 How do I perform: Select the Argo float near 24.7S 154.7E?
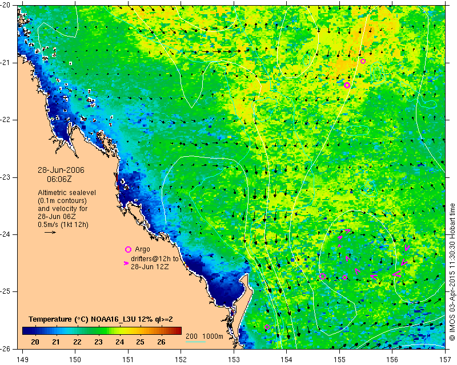point(322,276)
